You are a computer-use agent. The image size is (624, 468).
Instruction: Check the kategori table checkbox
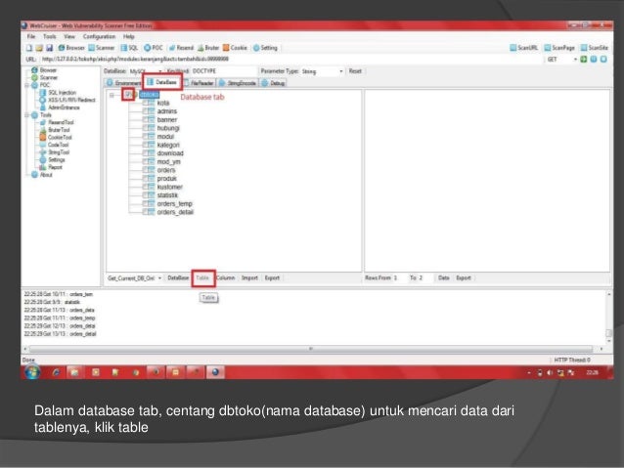coord(145,145)
